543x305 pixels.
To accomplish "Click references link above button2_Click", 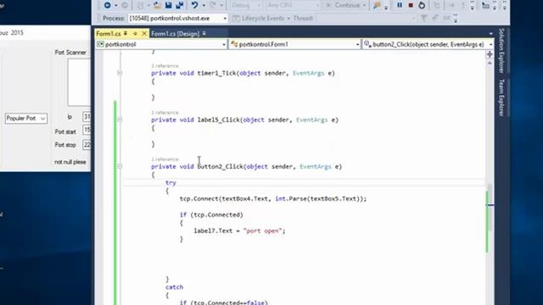I will point(165,159).
